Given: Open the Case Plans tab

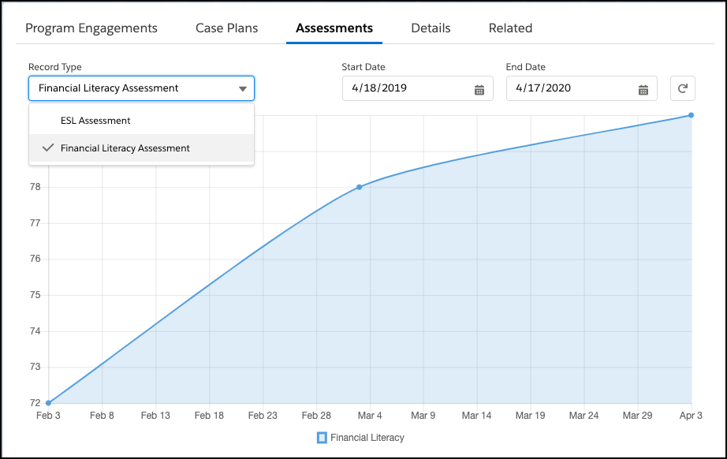Looking at the screenshot, I should pyautogui.click(x=226, y=28).
